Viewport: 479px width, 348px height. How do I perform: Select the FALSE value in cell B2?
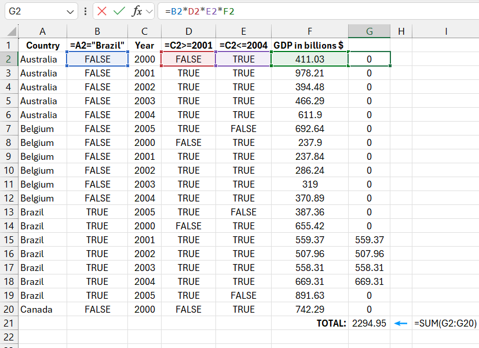click(x=97, y=59)
